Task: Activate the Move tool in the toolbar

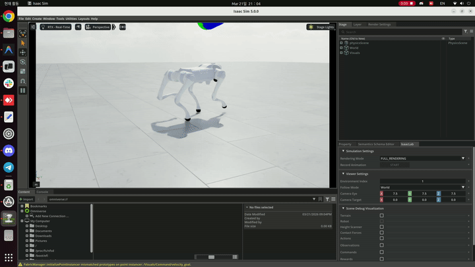Action: tap(23, 52)
